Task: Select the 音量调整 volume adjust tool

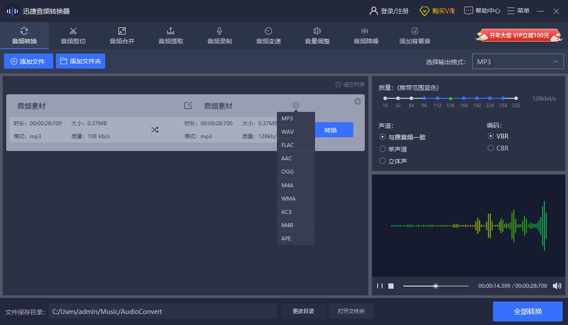Action: click(x=316, y=35)
